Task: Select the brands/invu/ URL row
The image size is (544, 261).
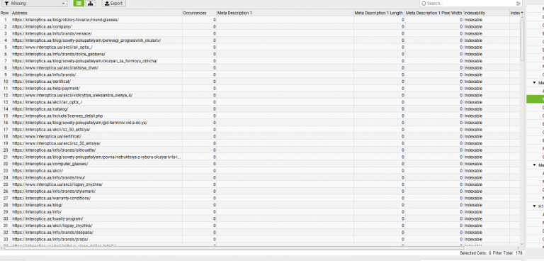Action: coord(49,177)
